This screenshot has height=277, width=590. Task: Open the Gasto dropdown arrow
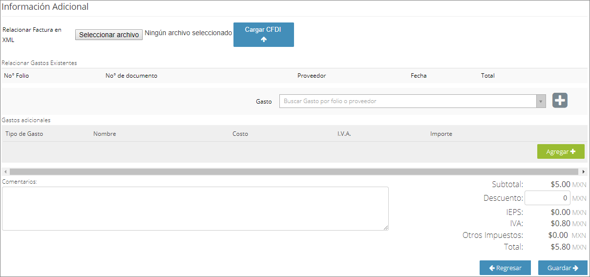[541, 101]
